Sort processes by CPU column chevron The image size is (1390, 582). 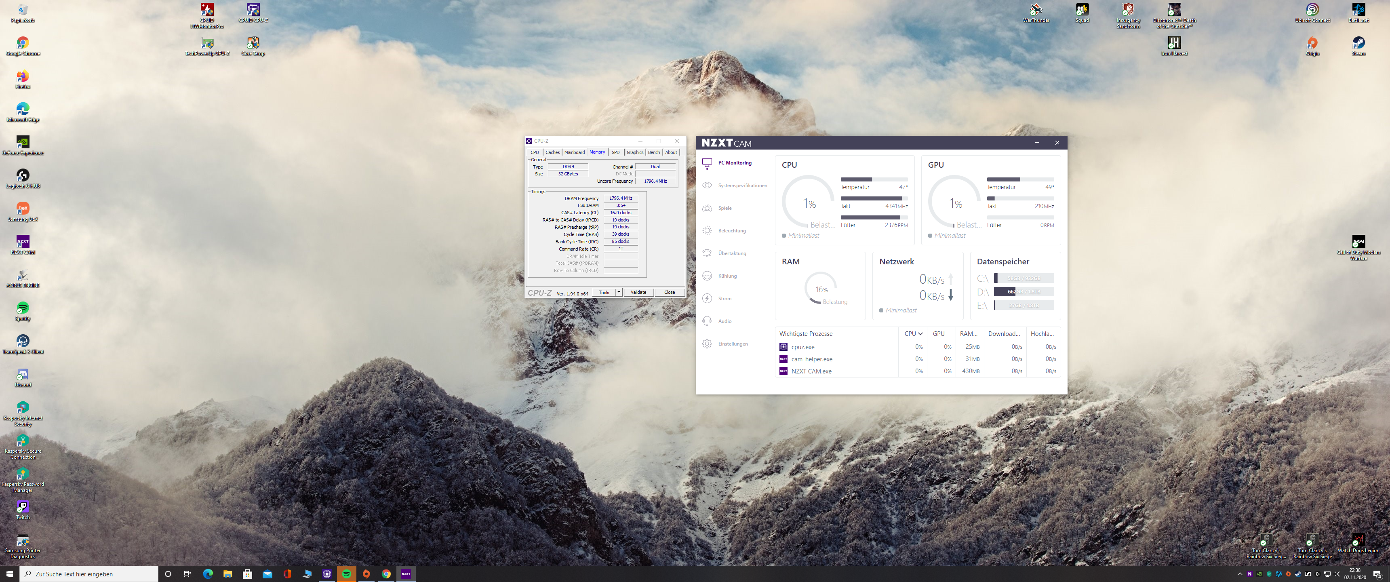tap(920, 334)
